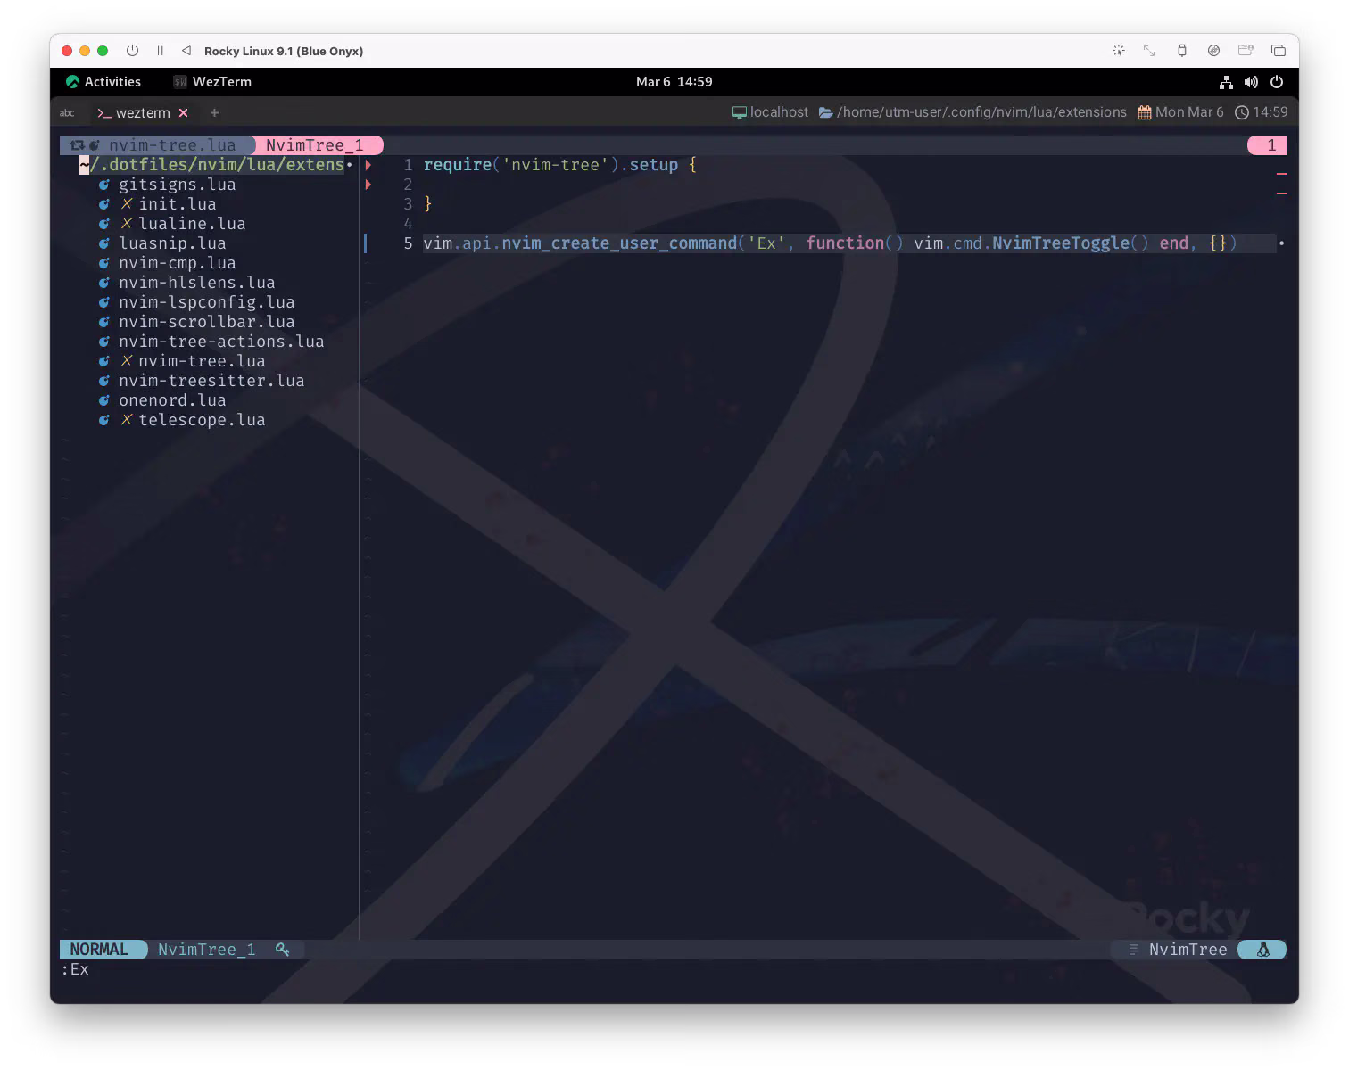Open nvim-lspconfig.lua in the tree
The width and height of the screenshot is (1349, 1070).
click(207, 302)
